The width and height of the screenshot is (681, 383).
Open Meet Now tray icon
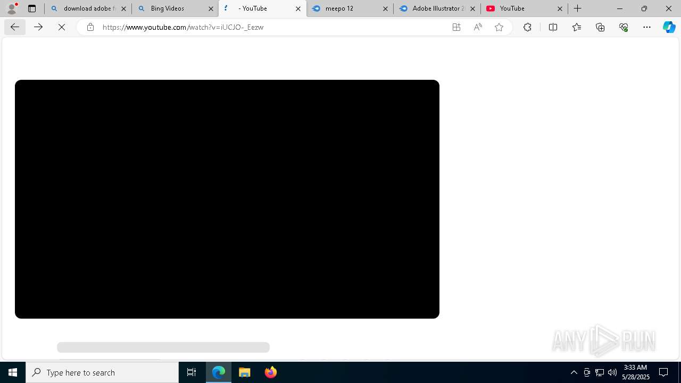(587, 372)
